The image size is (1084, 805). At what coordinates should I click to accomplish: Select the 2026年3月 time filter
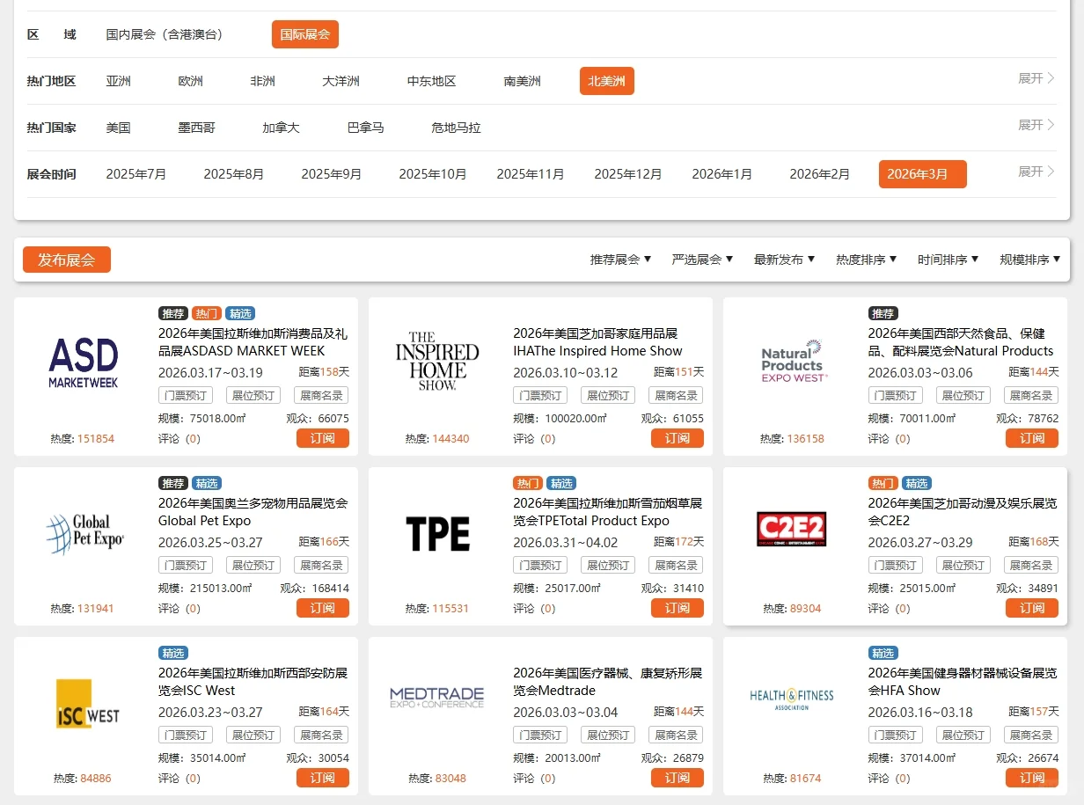click(x=923, y=174)
